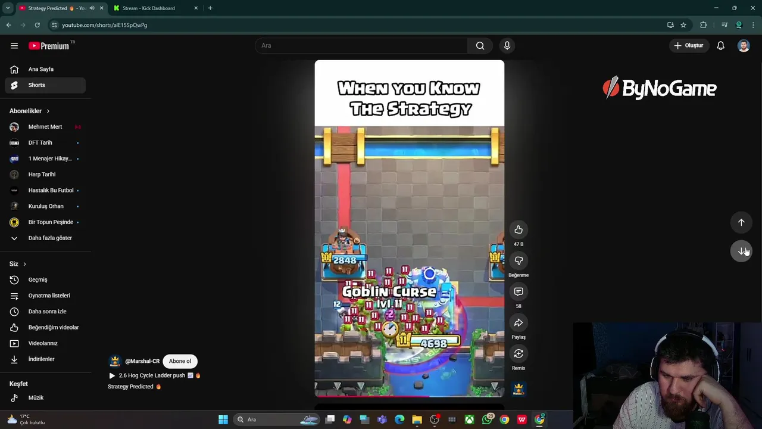Open İndirilenler

click(45, 359)
